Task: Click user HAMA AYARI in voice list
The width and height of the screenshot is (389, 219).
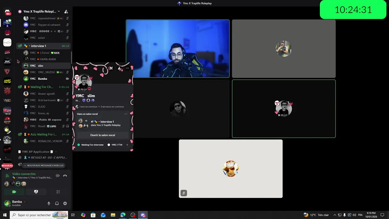Action: [x=46, y=59]
